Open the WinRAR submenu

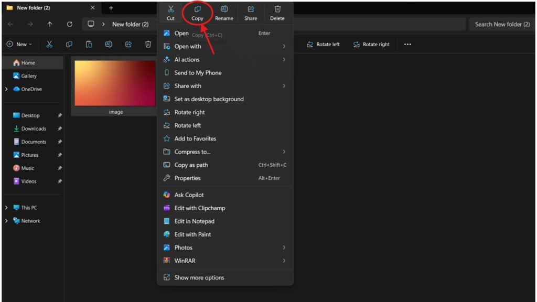click(x=185, y=261)
